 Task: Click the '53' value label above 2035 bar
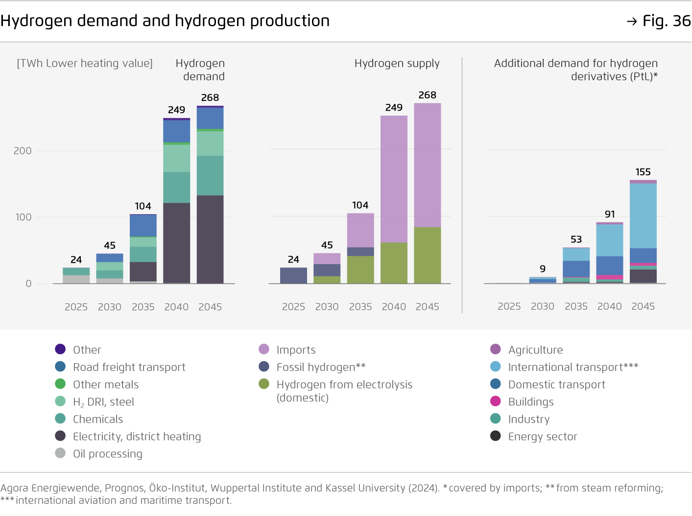[x=576, y=239]
